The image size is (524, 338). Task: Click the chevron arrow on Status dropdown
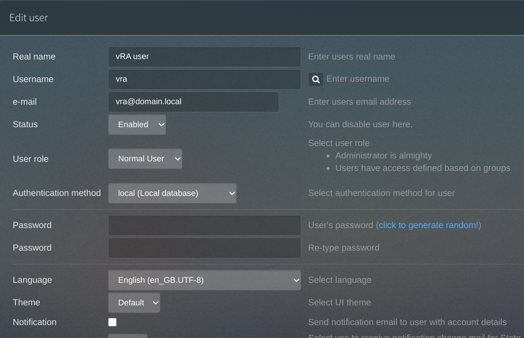161,125
